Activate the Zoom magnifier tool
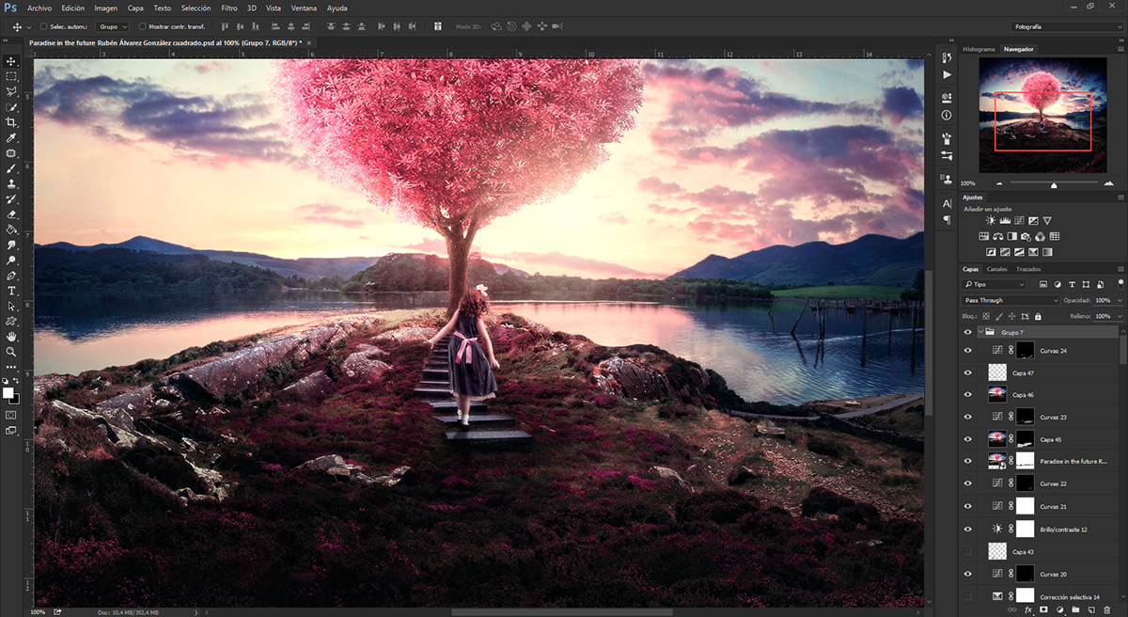This screenshot has height=617, width=1128. point(11,351)
